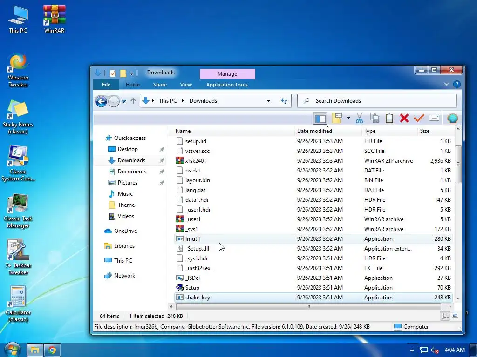This screenshot has width=477, height=357.
Task: Click the Search Downloads field
Action: click(376, 101)
